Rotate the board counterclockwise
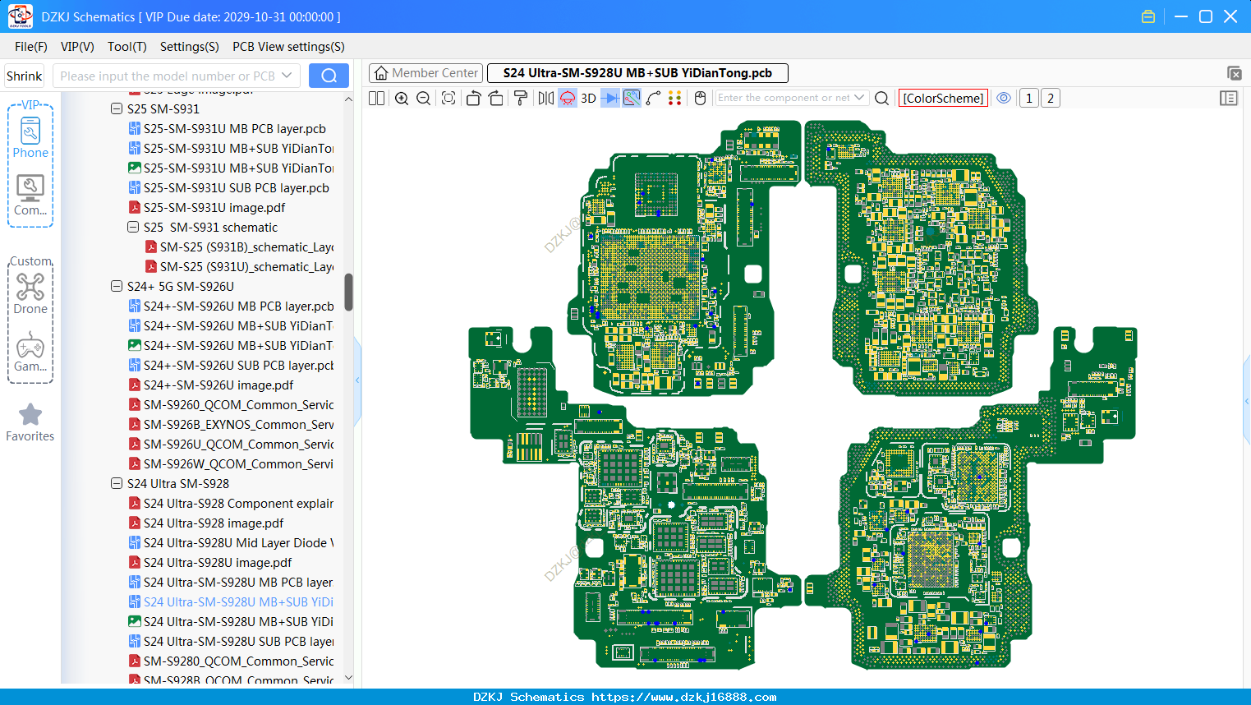The width and height of the screenshot is (1251, 705). (473, 98)
